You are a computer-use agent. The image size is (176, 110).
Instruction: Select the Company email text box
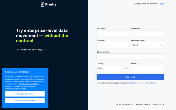[x=130, y=57]
